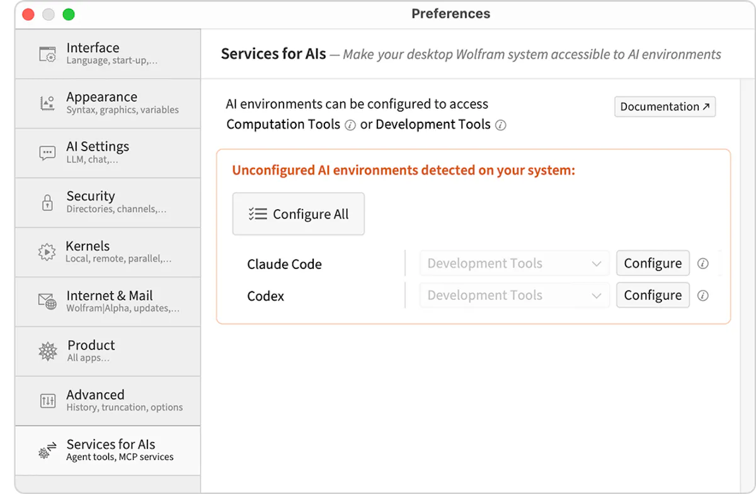Open the Interface preferences tab
756x494 pixels.
(x=108, y=54)
